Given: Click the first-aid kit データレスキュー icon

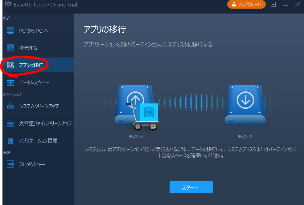Looking at the screenshot, I should (x=11, y=82).
